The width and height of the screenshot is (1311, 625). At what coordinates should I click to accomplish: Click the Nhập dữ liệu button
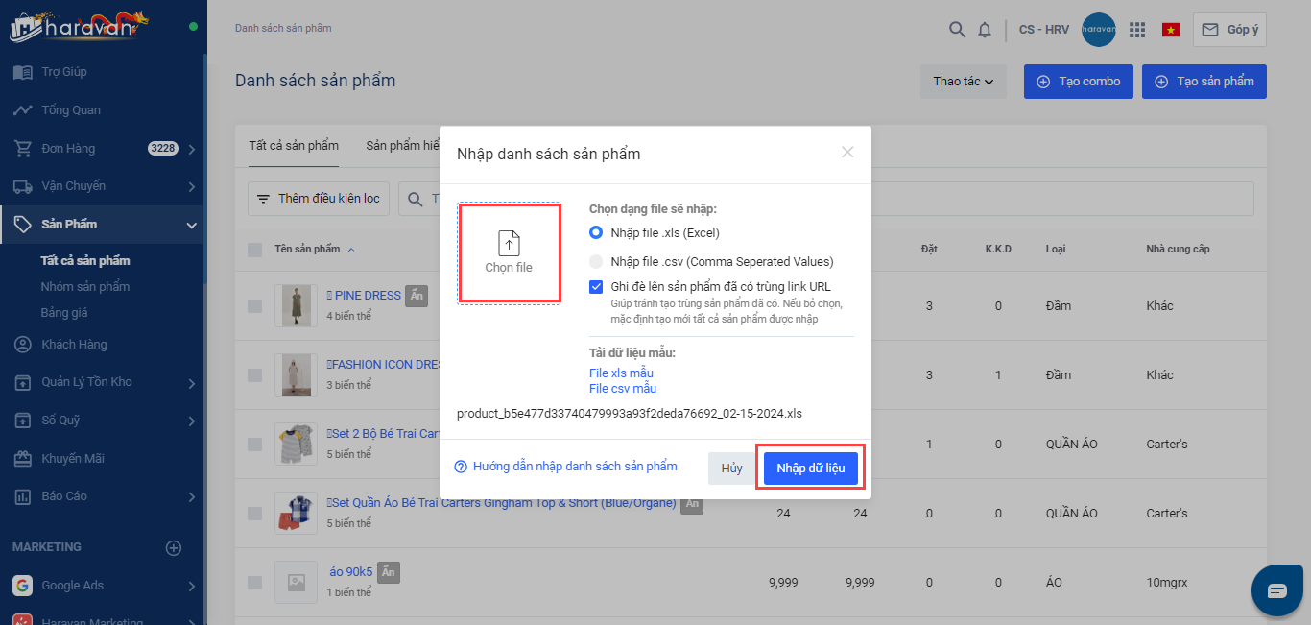point(810,469)
